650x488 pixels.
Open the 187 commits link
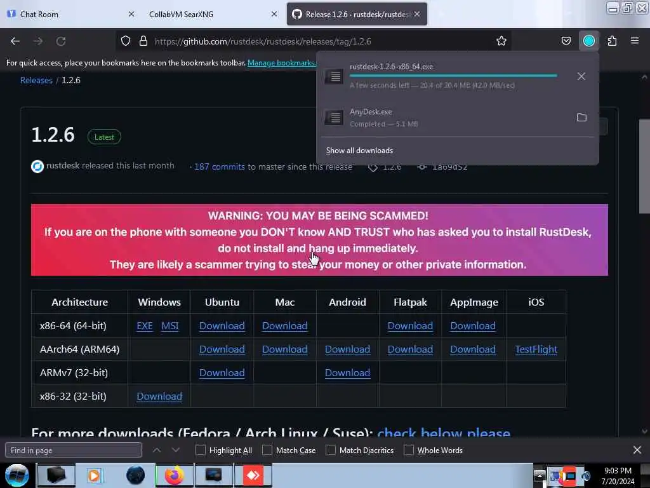point(219,167)
